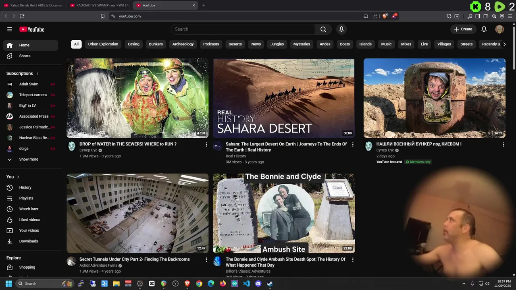
Task: Open Brave Leo AI sparkle icon
Action: point(494,16)
